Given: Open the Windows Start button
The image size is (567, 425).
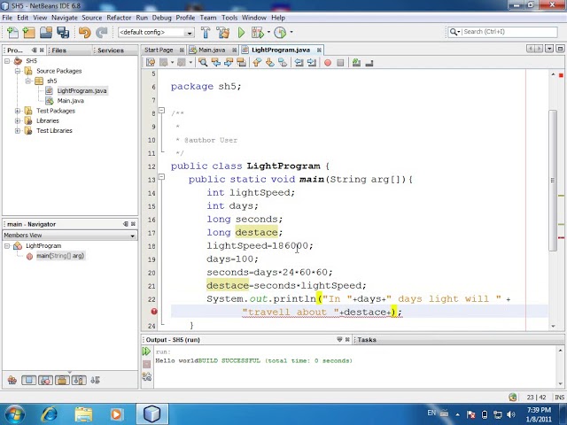Looking at the screenshot, I should tap(14, 414).
